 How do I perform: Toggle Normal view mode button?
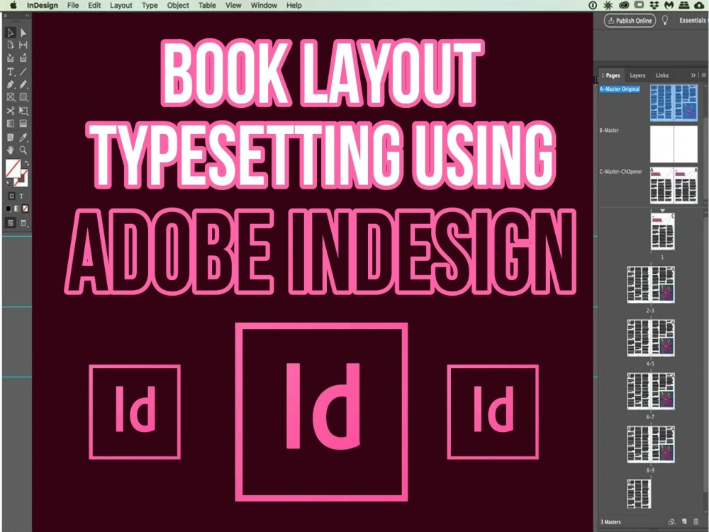(x=11, y=223)
